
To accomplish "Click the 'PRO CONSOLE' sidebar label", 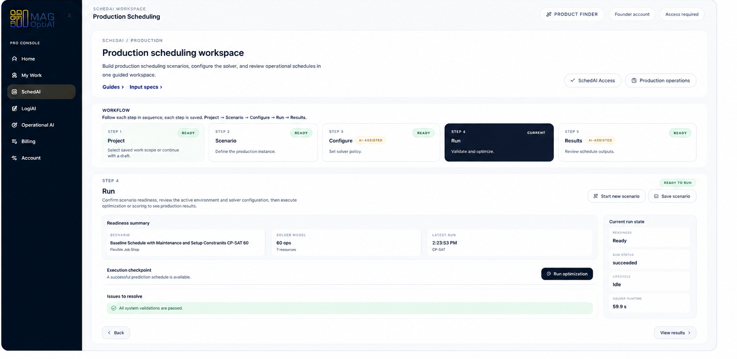I will [x=25, y=43].
